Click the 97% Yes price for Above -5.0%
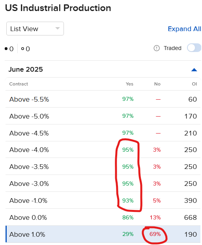The width and height of the screenshot is (202, 245). pos(128,116)
